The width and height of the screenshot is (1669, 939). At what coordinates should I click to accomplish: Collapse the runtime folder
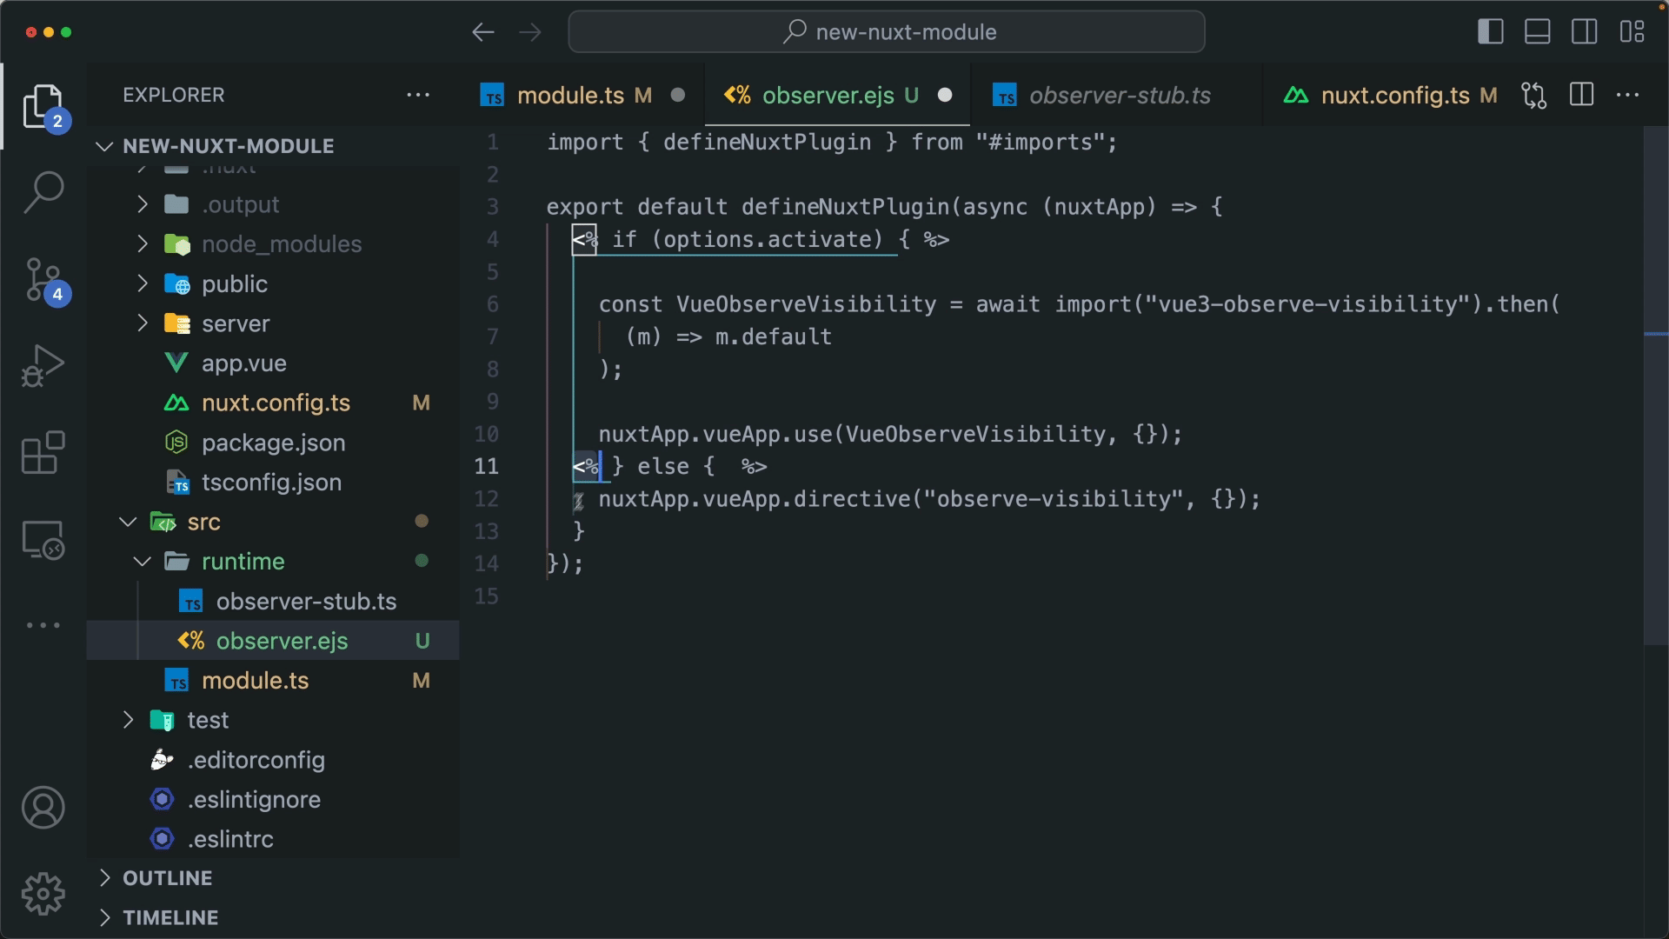click(x=274, y=563)
